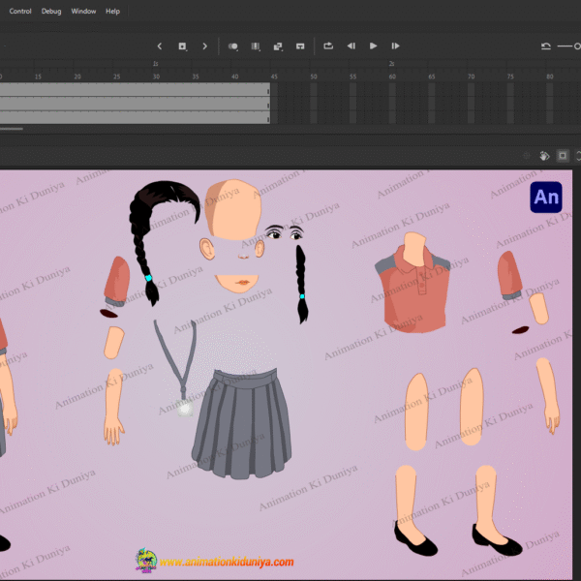The image size is (581, 581).
Task: Step back one frame
Action: [351, 46]
